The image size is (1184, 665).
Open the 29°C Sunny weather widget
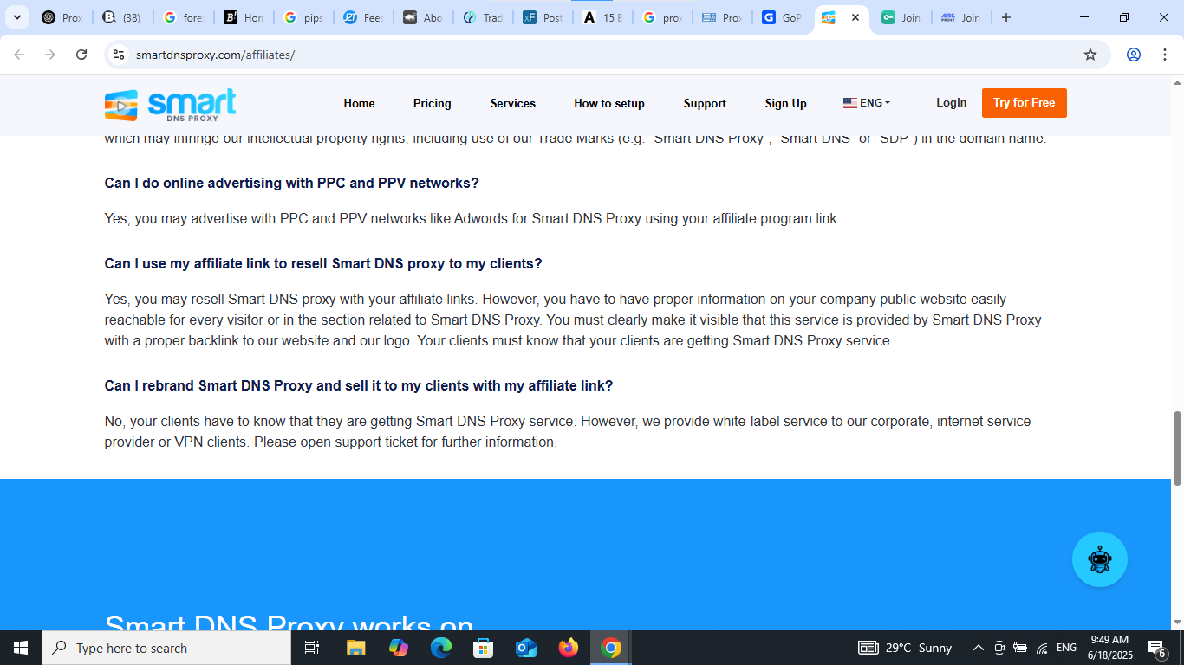[905, 648]
